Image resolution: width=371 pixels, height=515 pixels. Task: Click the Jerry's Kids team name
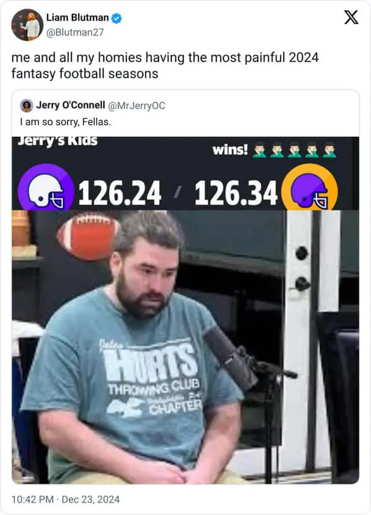(58, 141)
